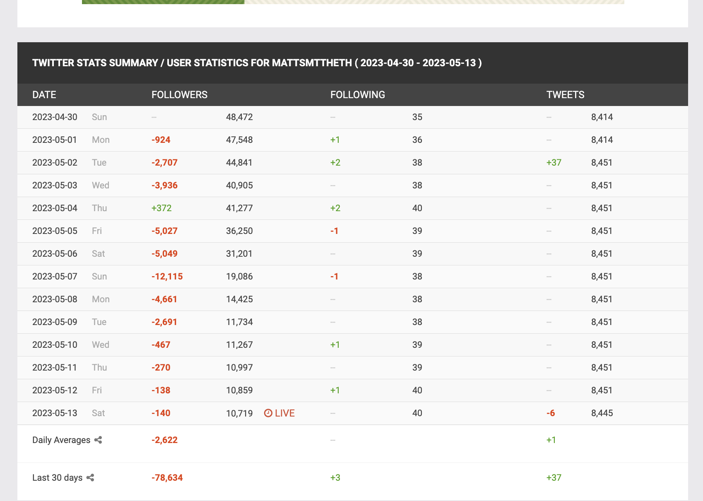Click the Daily Averages label

(x=61, y=440)
